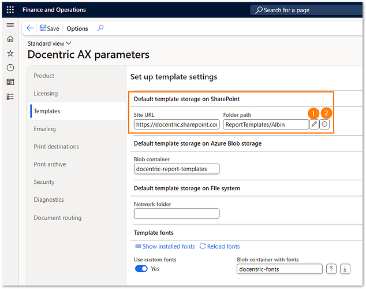Click the download fonts arrow icon
This screenshot has width=366, height=289.
(345, 269)
